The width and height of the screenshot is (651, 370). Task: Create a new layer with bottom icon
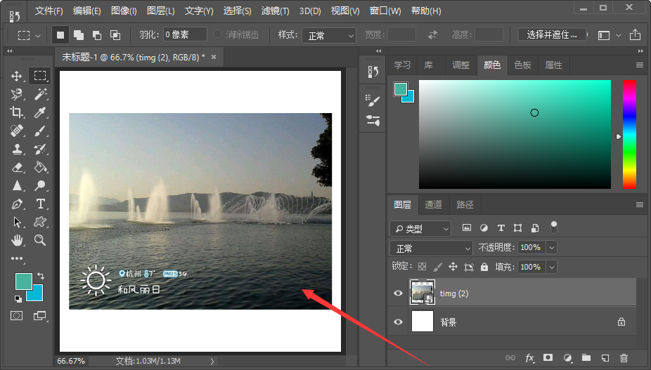pyautogui.click(x=605, y=358)
